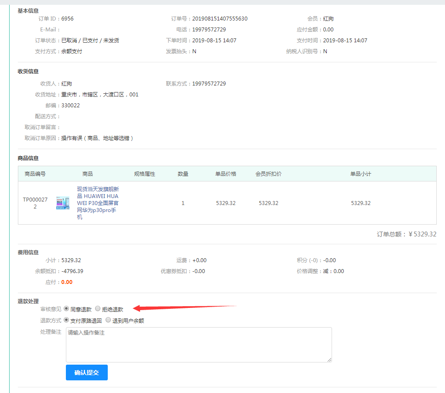Click the 会员 name 红狗
Screen dimensions: 445x393
pyautogui.click(x=329, y=19)
